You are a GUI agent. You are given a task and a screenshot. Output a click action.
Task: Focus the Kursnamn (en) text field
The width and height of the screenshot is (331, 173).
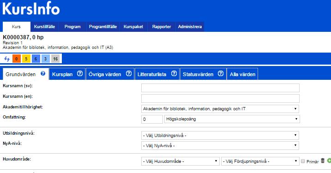point(220,99)
